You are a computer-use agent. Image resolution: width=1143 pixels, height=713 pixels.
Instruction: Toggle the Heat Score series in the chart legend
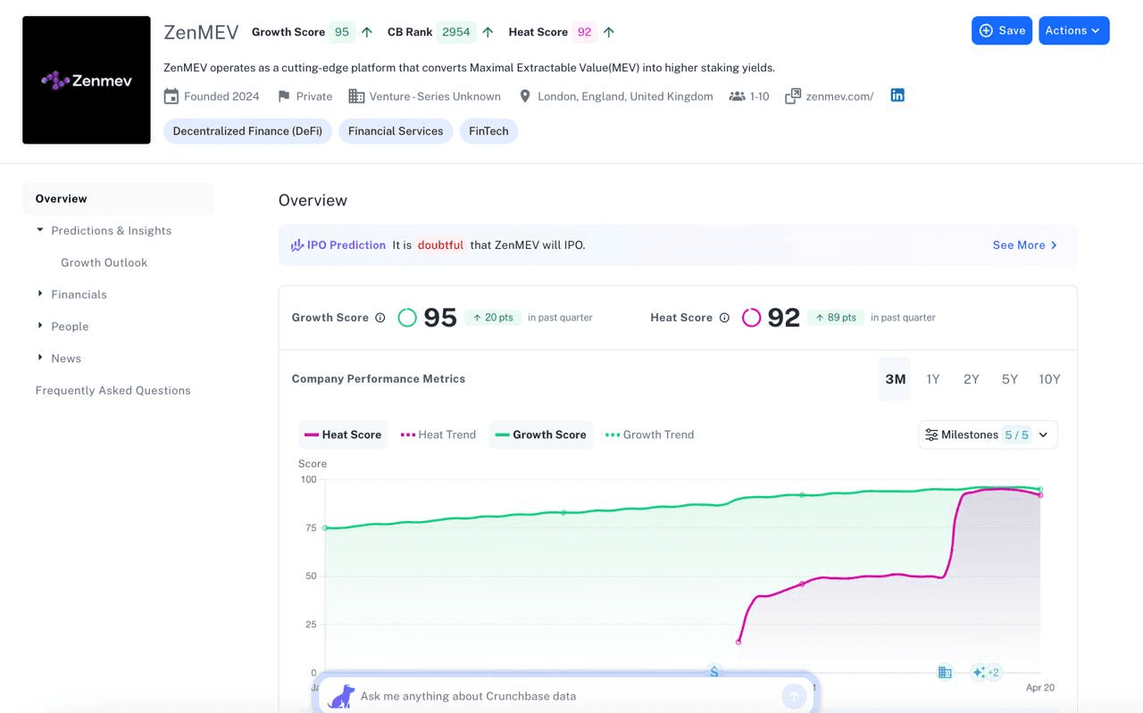point(343,435)
